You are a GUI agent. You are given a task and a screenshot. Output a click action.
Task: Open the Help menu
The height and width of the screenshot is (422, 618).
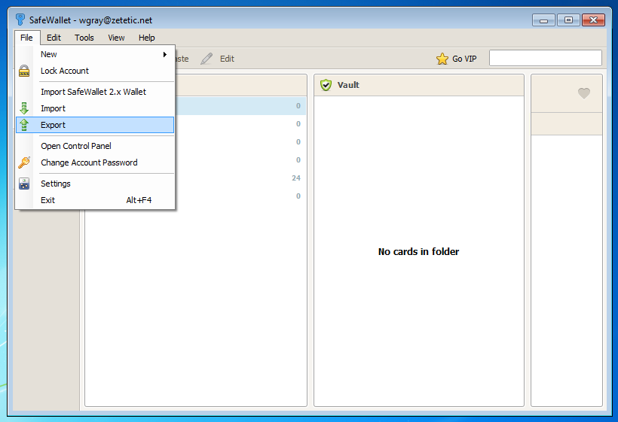pyautogui.click(x=147, y=38)
